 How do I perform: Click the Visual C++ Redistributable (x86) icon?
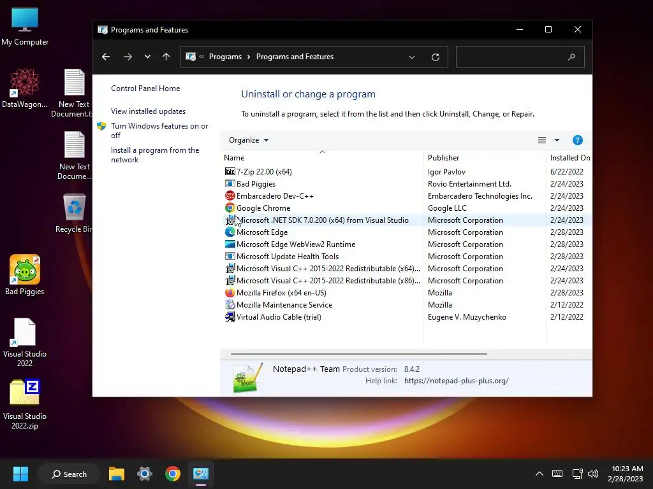click(x=230, y=281)
